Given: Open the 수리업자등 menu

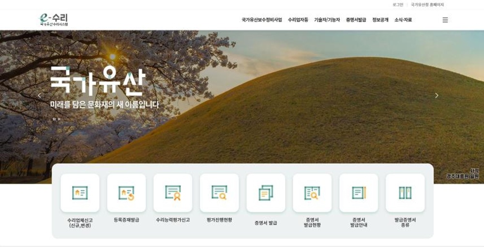Looking at the screenshot, I should point(298,20).
